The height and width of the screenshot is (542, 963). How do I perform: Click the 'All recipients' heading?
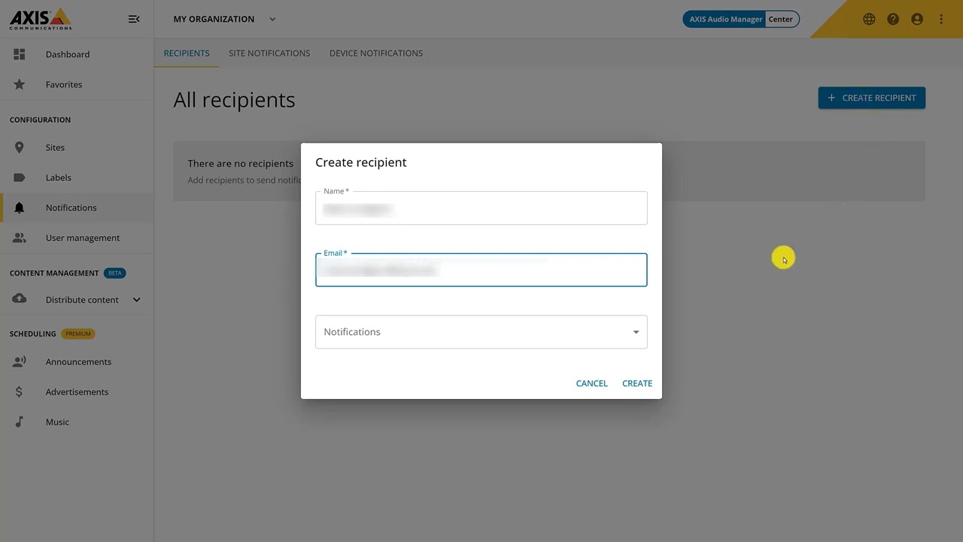click(234, 100)
